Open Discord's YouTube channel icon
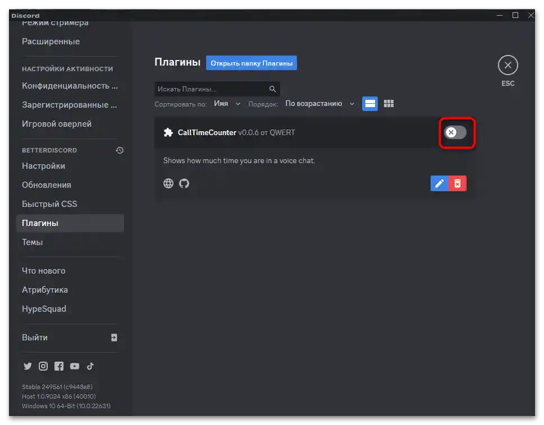Viewport: 544px width, 425px height. click(x=75, y=366)
